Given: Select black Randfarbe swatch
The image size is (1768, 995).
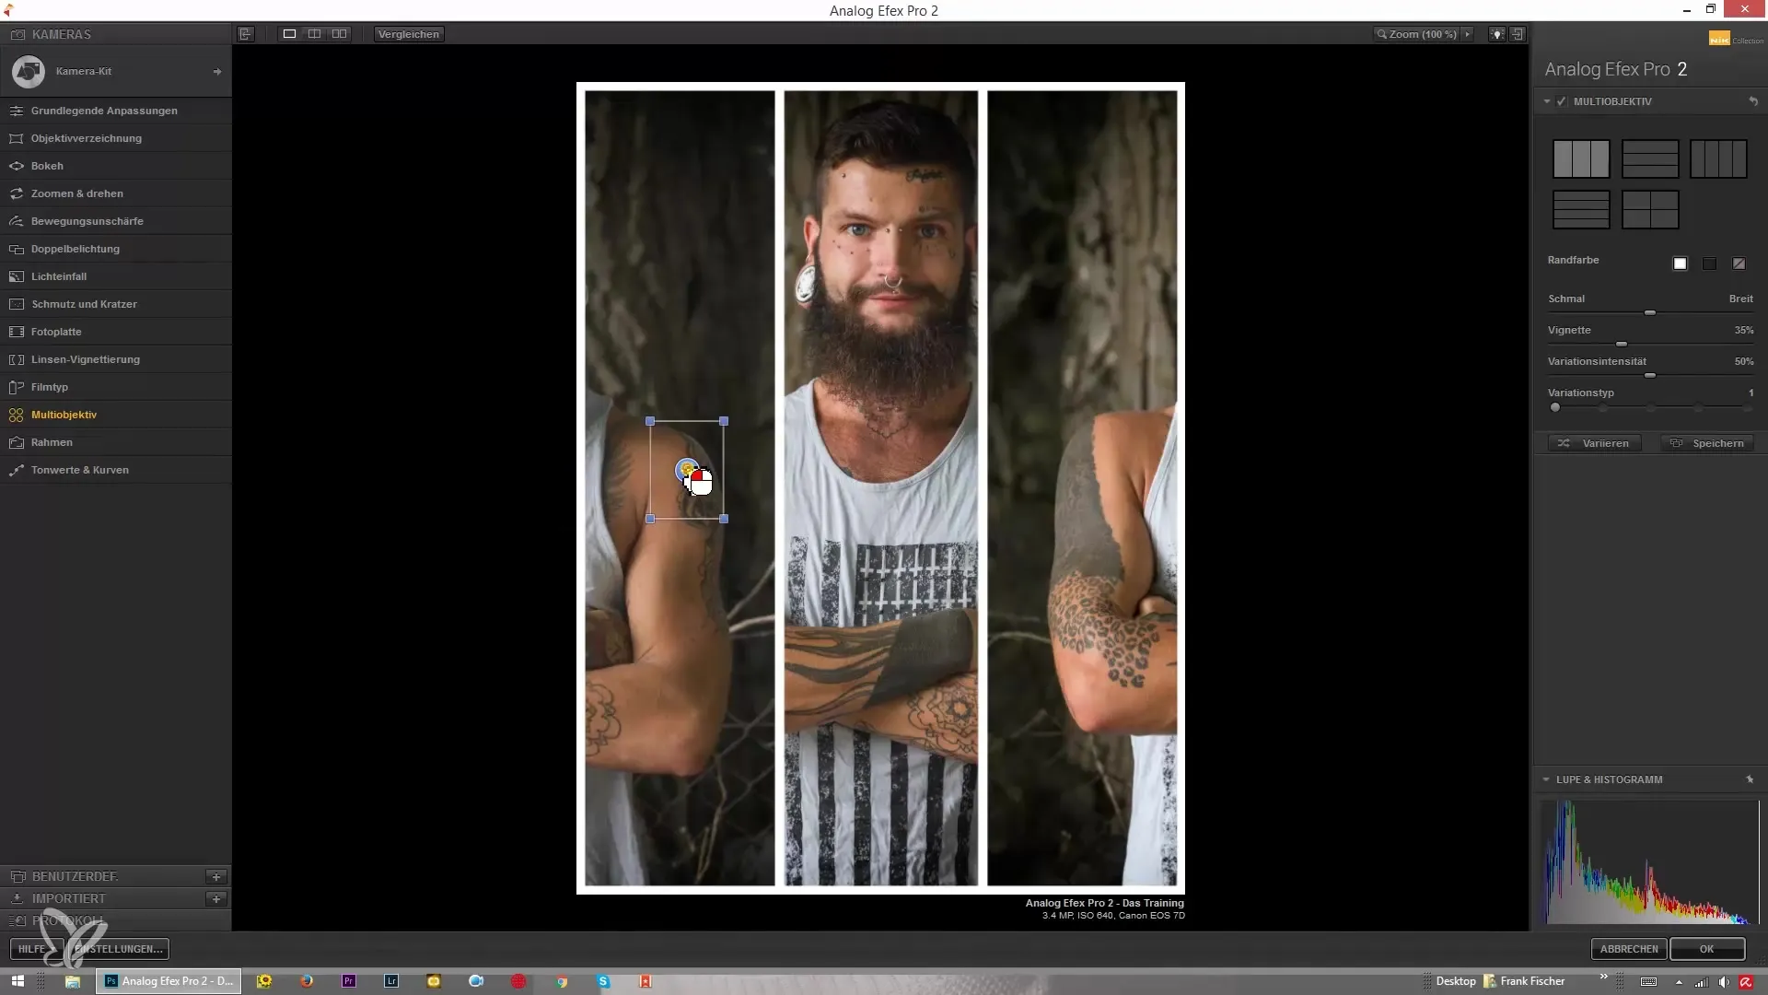Looking at the screenshot, I should click(1709, 263).
